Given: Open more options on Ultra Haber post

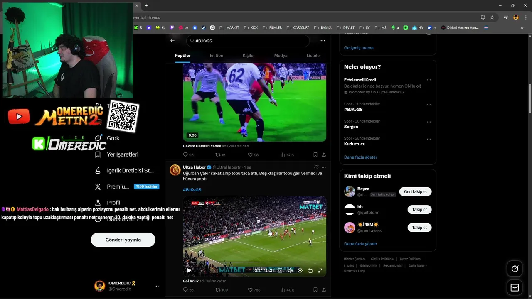Looking at the screenshot, I should click(324, 167).
